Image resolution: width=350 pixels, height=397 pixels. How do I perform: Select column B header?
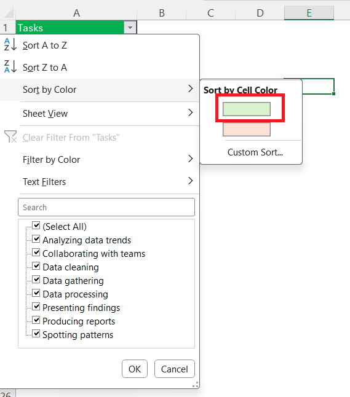point(162,13)
